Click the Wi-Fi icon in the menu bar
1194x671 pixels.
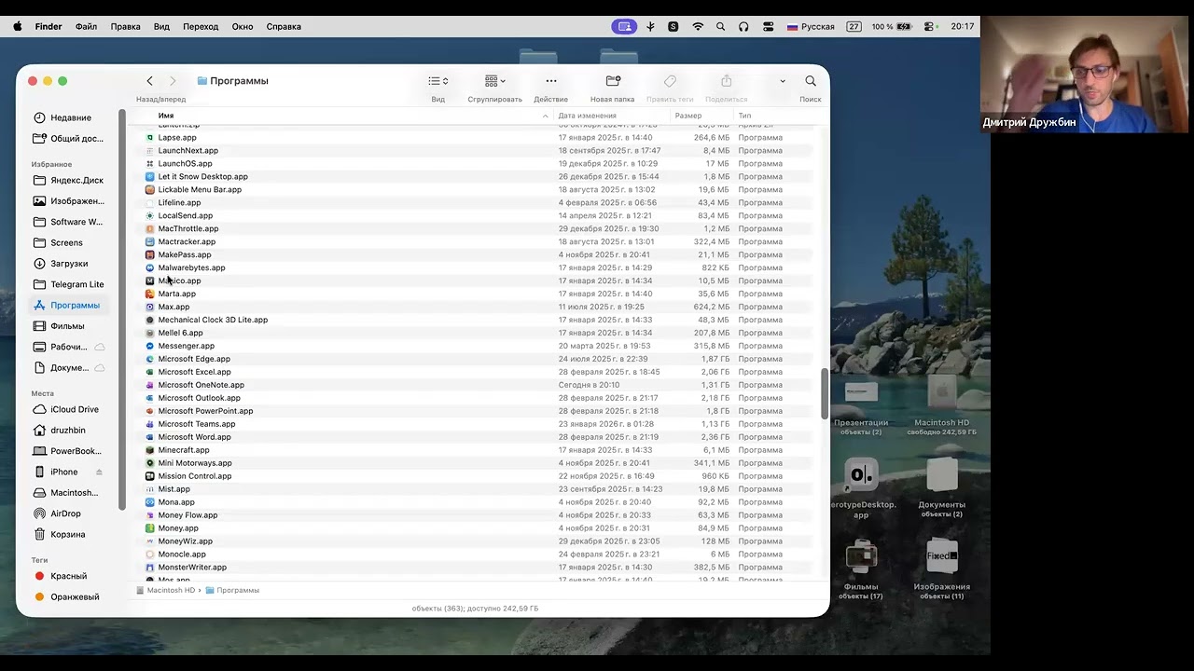pyautogui.click(x=698, y=27)
